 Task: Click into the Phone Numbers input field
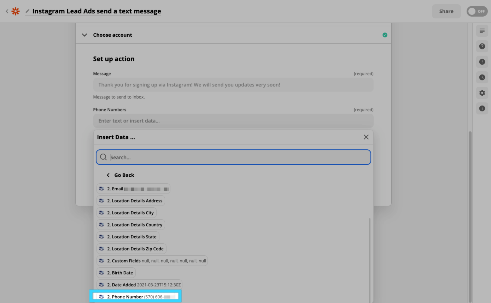pos(233,121)
